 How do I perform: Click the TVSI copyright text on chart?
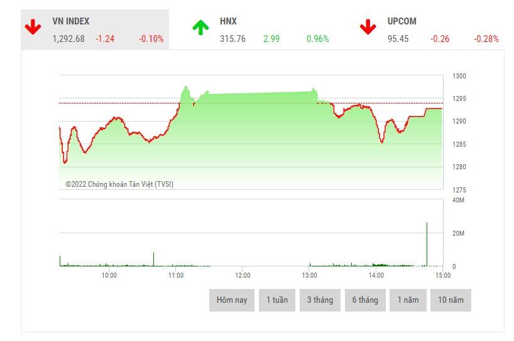coord(119,184)
